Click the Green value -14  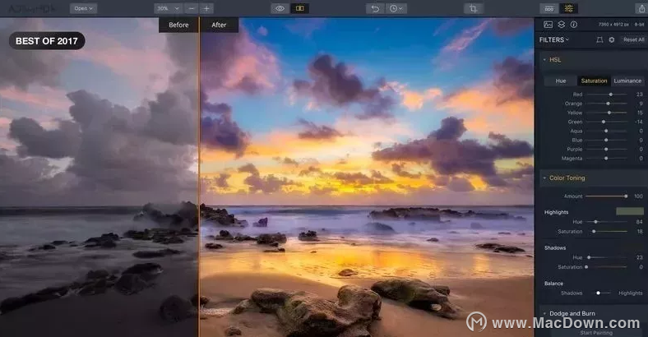(x=639, y=122)
